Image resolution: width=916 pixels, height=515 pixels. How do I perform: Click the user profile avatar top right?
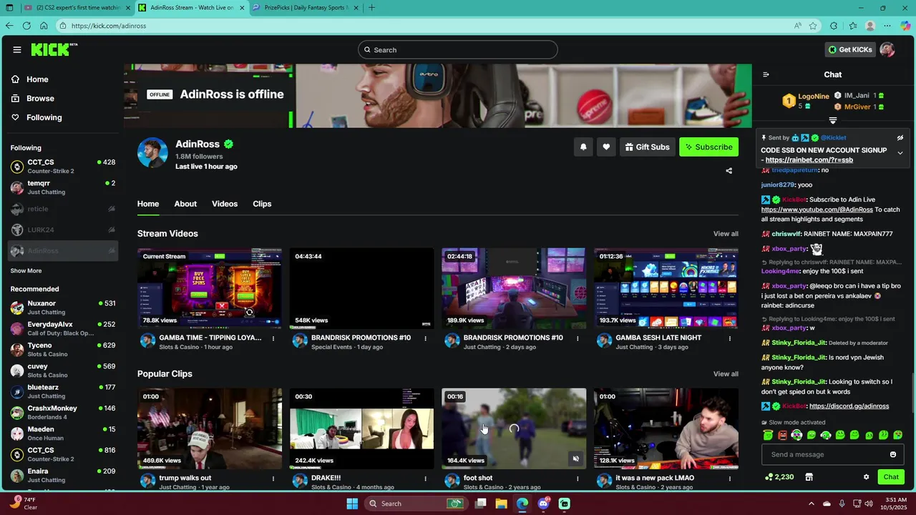[887, 49]
